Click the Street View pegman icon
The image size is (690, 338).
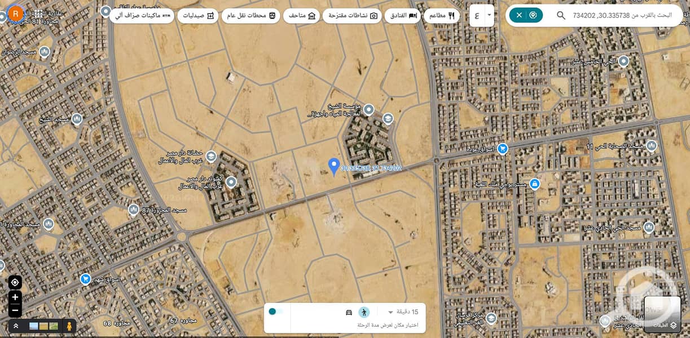(69, 326)
